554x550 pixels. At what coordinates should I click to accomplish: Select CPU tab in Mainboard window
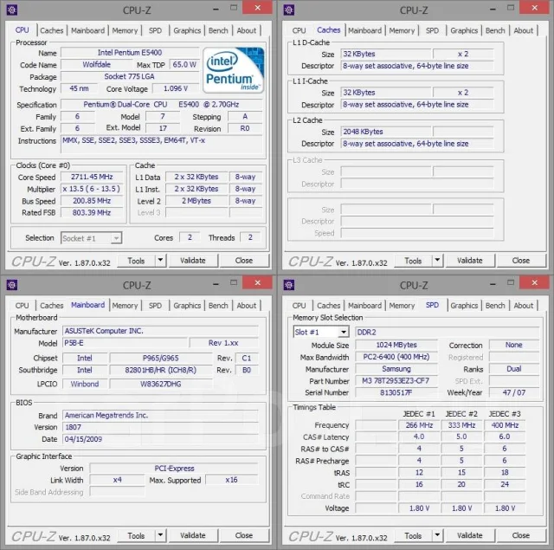[22, 306]
